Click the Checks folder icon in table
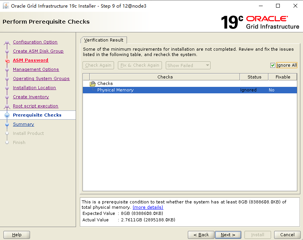The width and height of the screenshot is (303, 240). (92, 84)
